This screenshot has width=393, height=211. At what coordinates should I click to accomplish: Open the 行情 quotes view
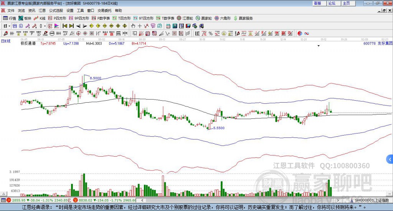coord(10,18)
